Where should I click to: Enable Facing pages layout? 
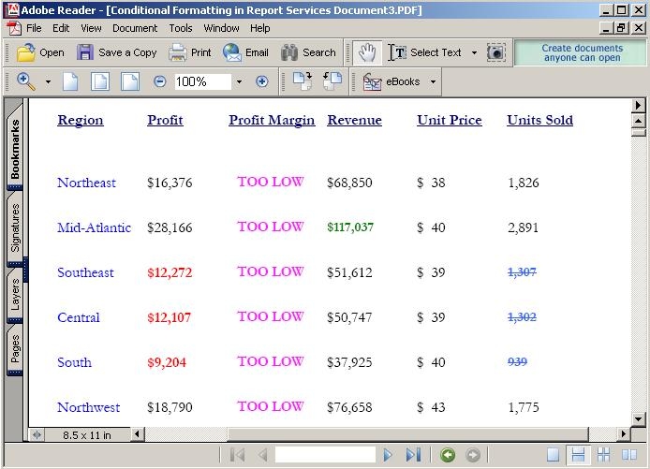[628, 455]
